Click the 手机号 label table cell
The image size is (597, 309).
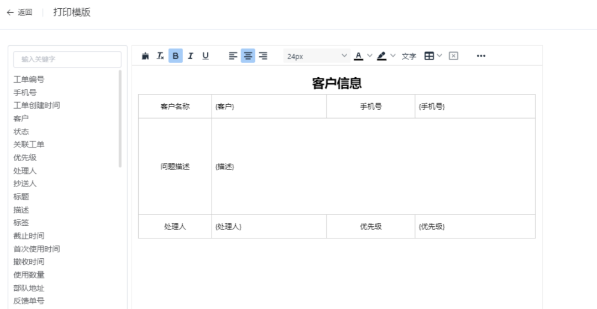371,106
